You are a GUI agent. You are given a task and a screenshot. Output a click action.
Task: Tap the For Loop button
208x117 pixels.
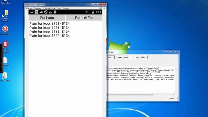[47, 18]
